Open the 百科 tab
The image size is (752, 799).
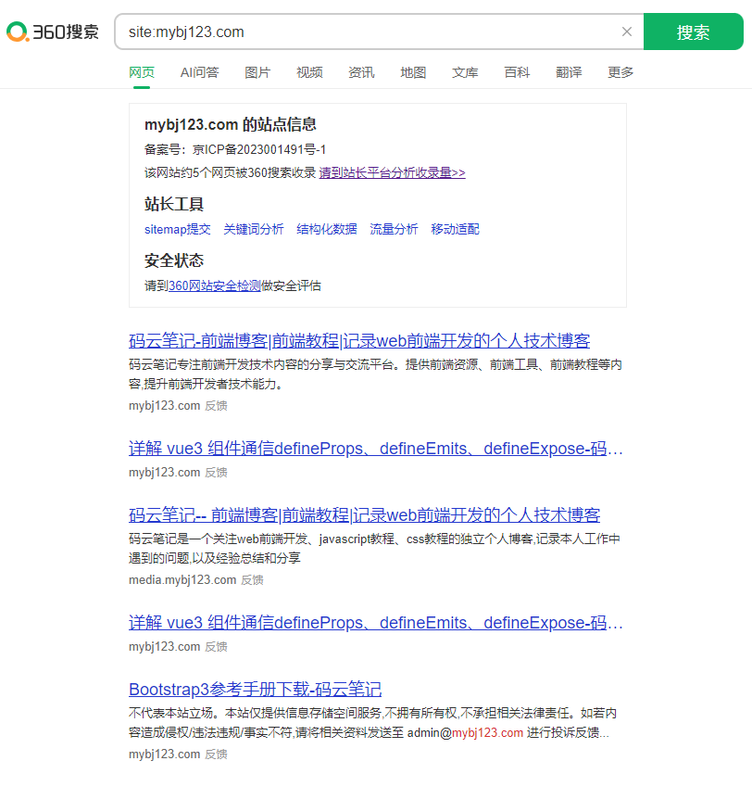(518, 72)
